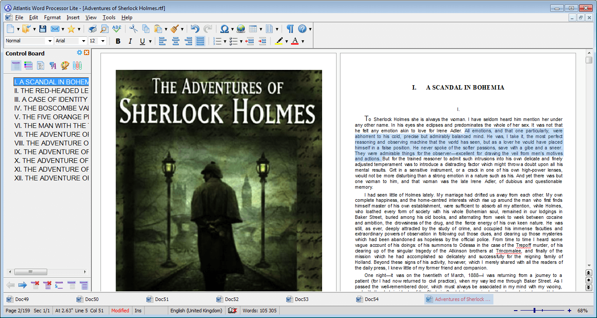Open the Normal paragraph style dropdown
597x318 pixels.
49,41
